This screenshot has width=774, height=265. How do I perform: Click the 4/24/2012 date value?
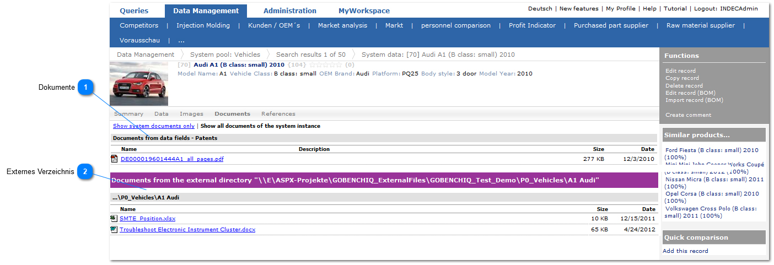[639, 230]
